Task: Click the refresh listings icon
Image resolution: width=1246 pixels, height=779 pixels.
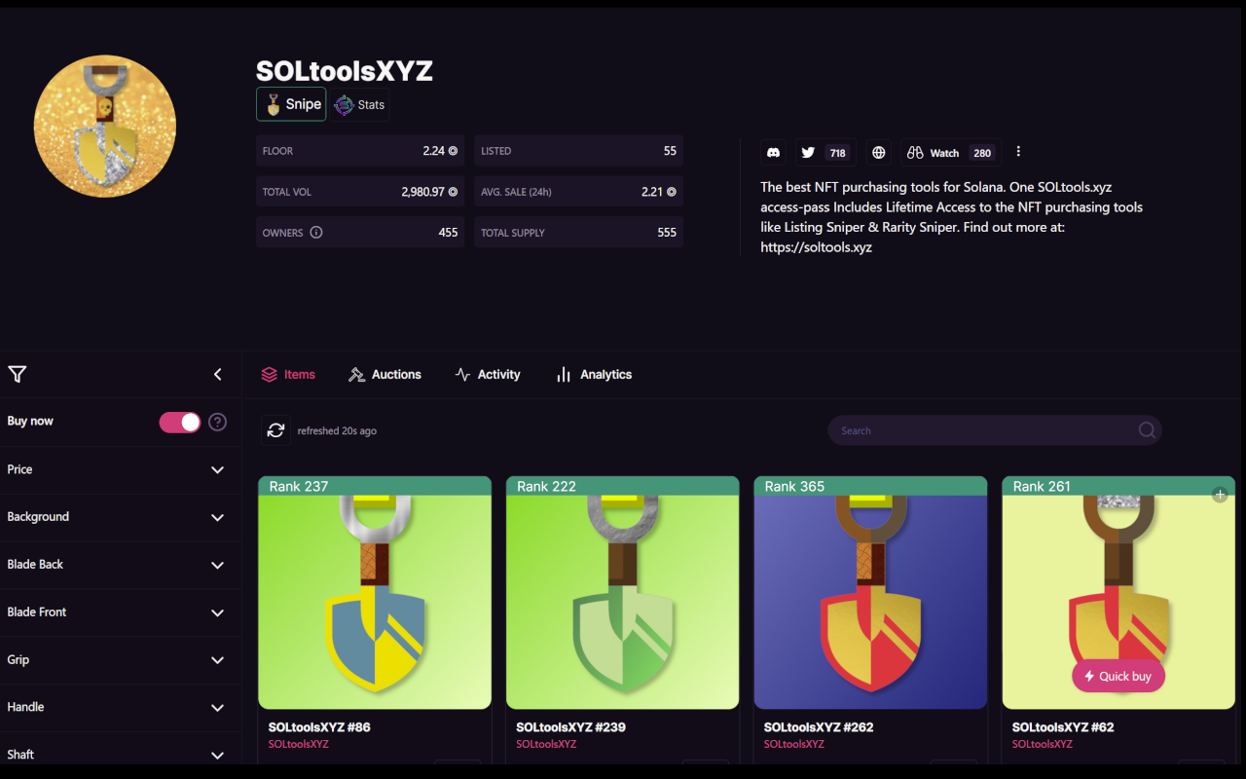Action: coord(275,429)
